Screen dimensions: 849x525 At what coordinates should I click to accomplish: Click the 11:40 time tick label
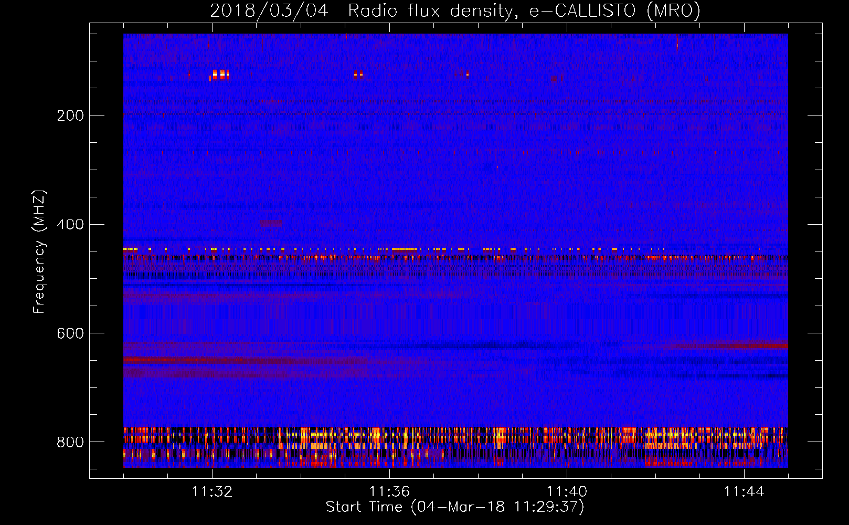[567, 492]
